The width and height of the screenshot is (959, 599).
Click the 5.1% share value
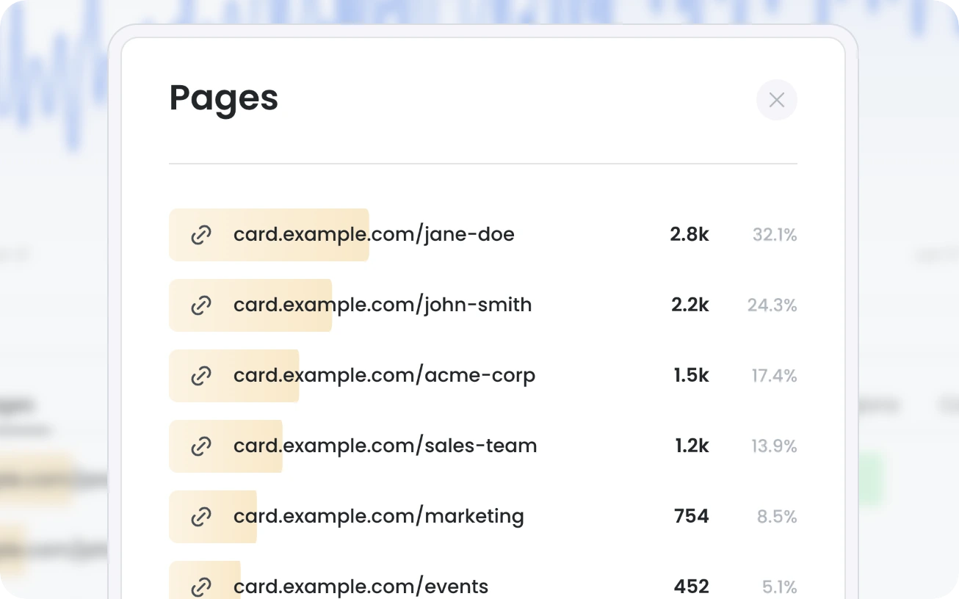(779, 587)
